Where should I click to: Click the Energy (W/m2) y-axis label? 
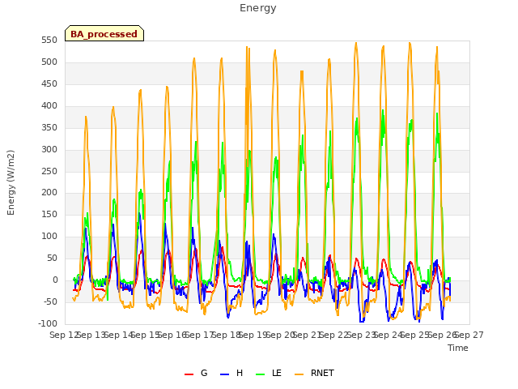(x=11, y=182)
